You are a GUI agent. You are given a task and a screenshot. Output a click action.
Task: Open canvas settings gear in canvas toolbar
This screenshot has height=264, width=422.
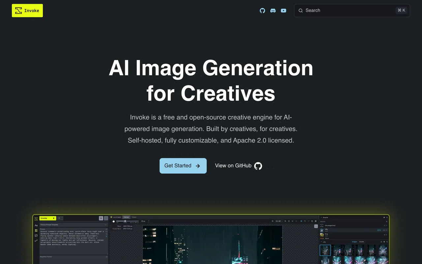click(316, 221)
